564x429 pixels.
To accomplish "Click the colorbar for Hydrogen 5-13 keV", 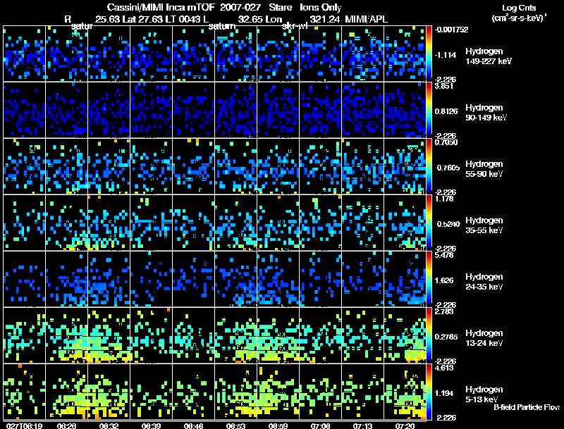I will click(x=429, y=392).
